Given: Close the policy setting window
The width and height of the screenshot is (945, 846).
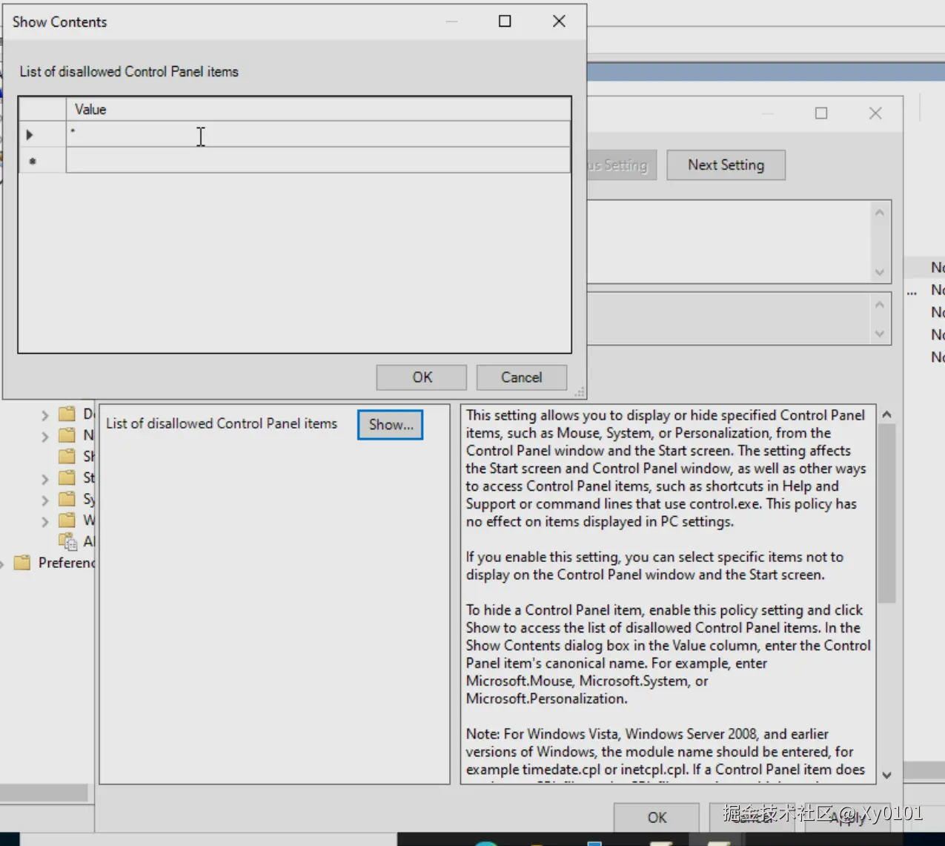Looking at the screenshot, I should pyautogui.click(x=875, y=113).
